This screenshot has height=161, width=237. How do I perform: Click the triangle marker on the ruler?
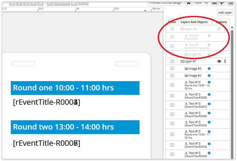point(145,11)
